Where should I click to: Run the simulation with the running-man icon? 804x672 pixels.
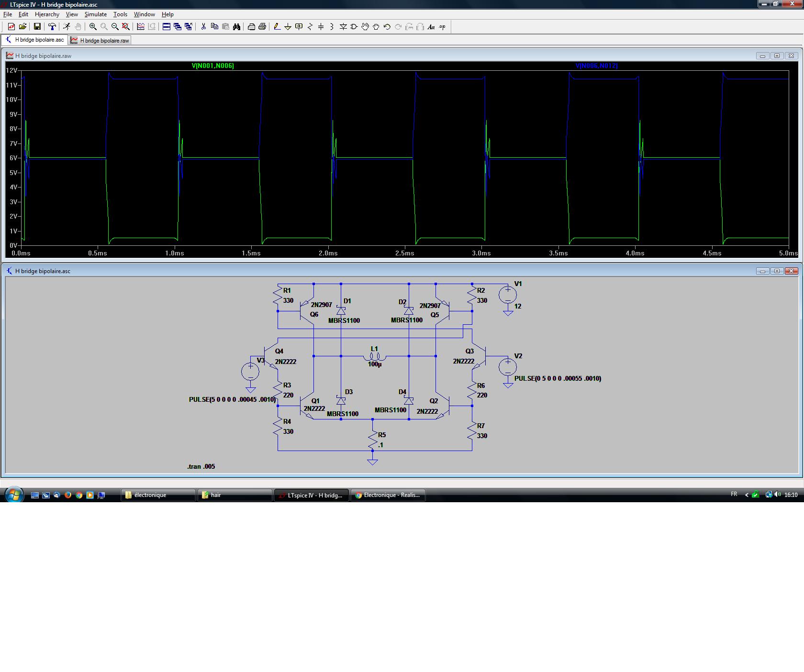click(67, 27)
